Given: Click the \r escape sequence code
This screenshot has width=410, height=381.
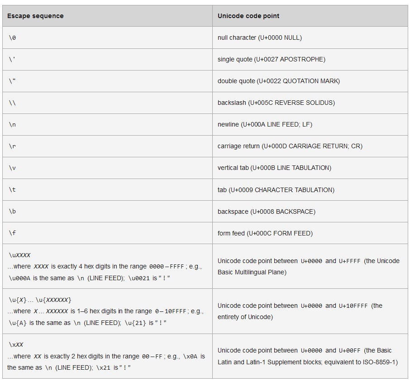Looking at the screenshot, I should (12, 146).
